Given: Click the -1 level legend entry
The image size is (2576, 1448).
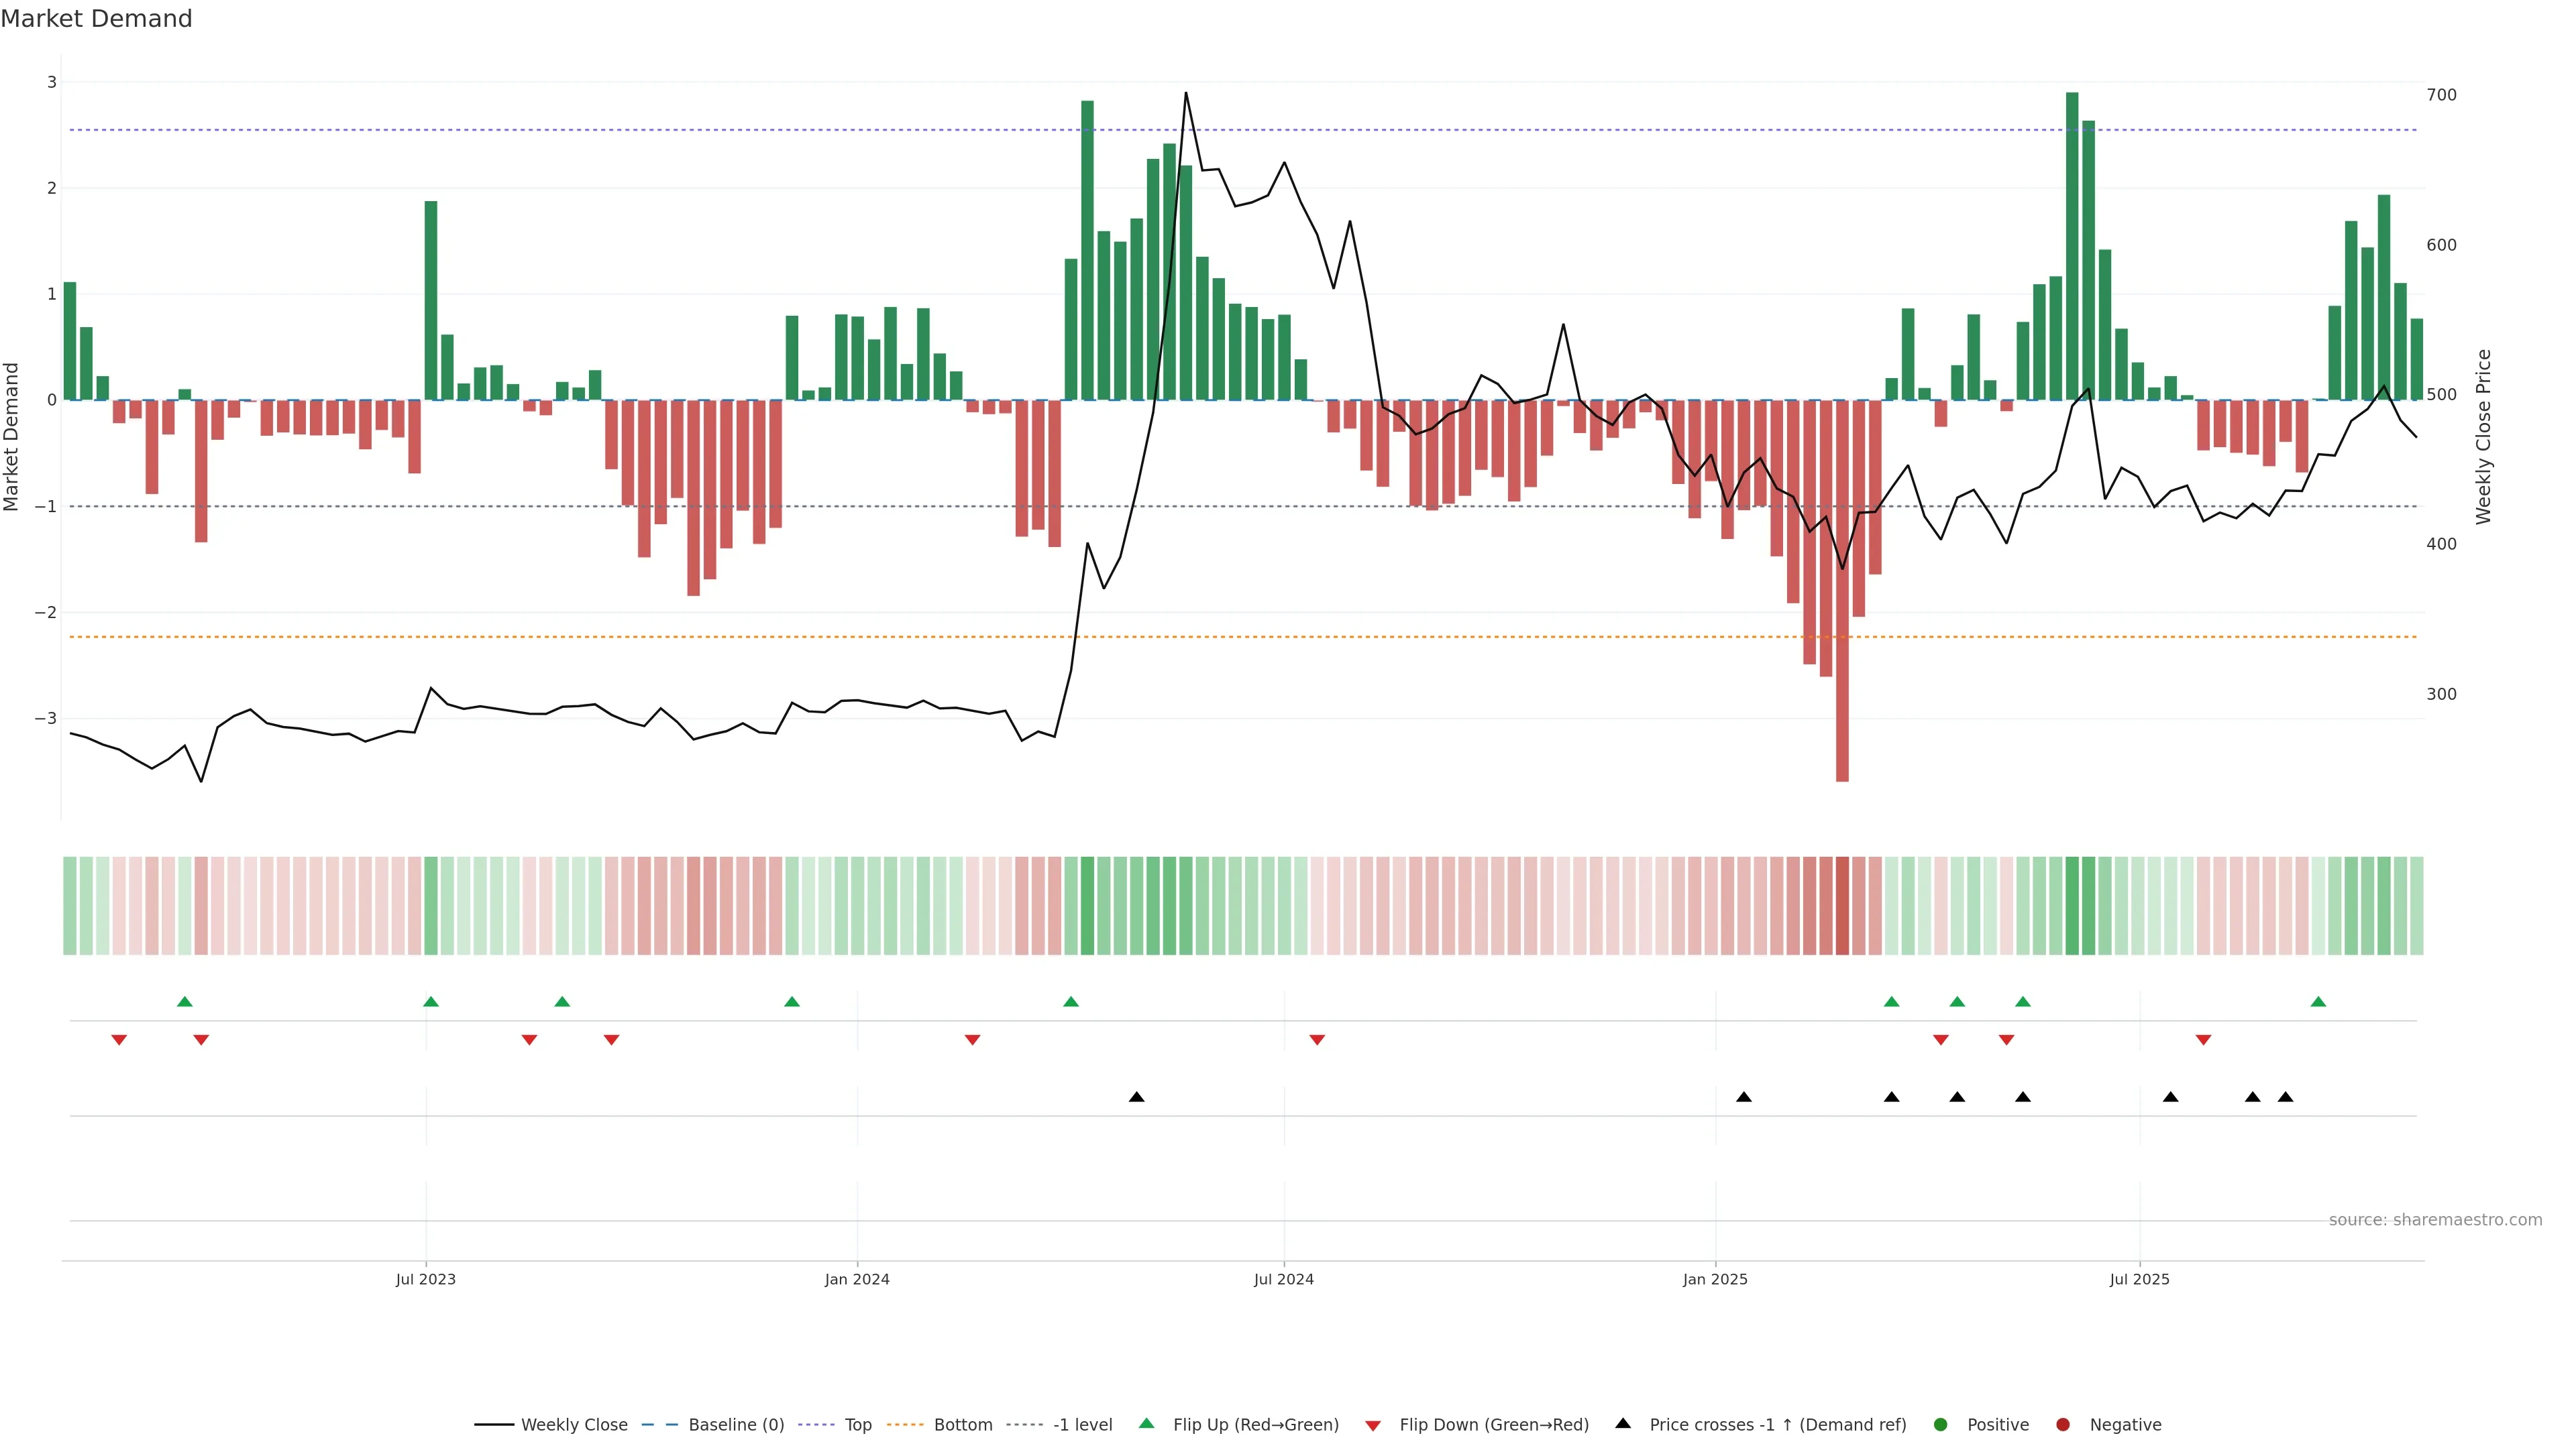Looking at the screenshot, I should pyautogui.click(x=1082, y=1424).
